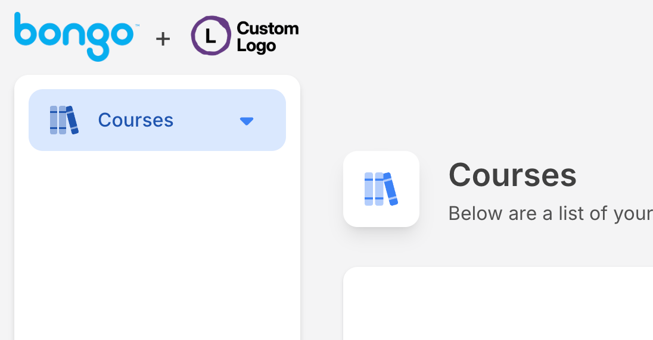Click the Courses page heading

[512, 175]
